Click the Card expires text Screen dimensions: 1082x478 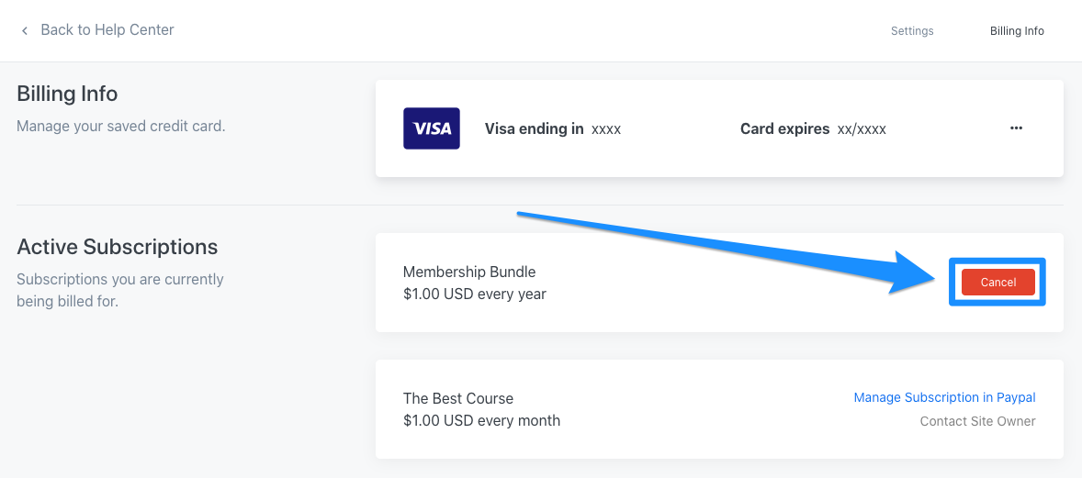coord(784,129)
